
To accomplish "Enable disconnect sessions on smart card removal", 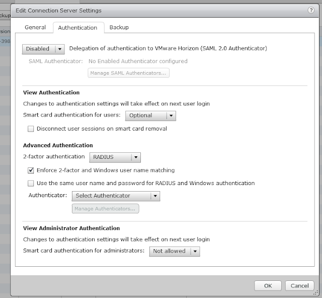I will click(x=31, y=129).
